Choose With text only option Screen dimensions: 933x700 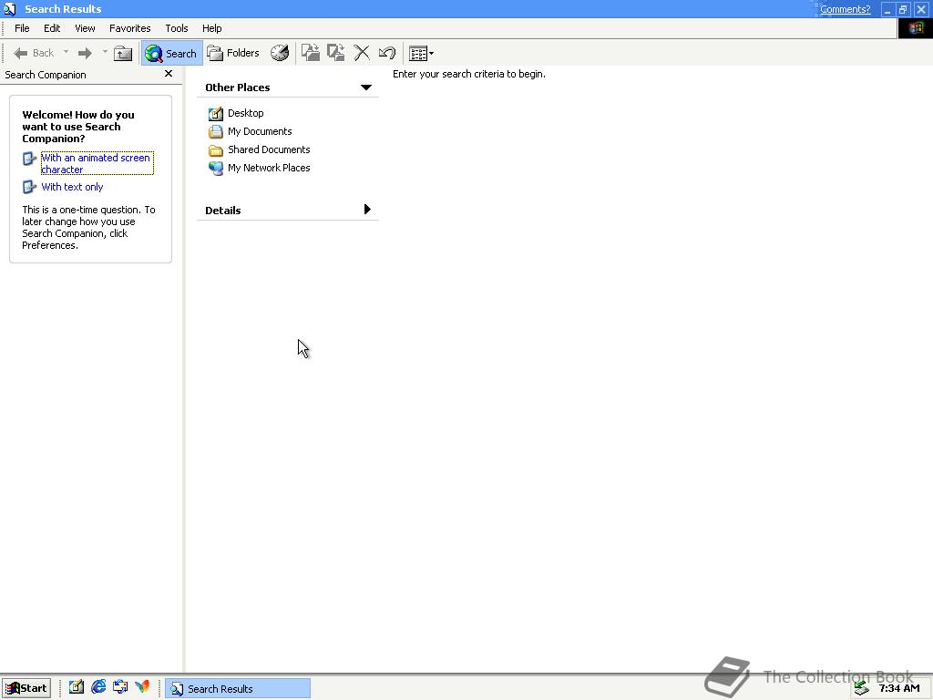point(72,187)
